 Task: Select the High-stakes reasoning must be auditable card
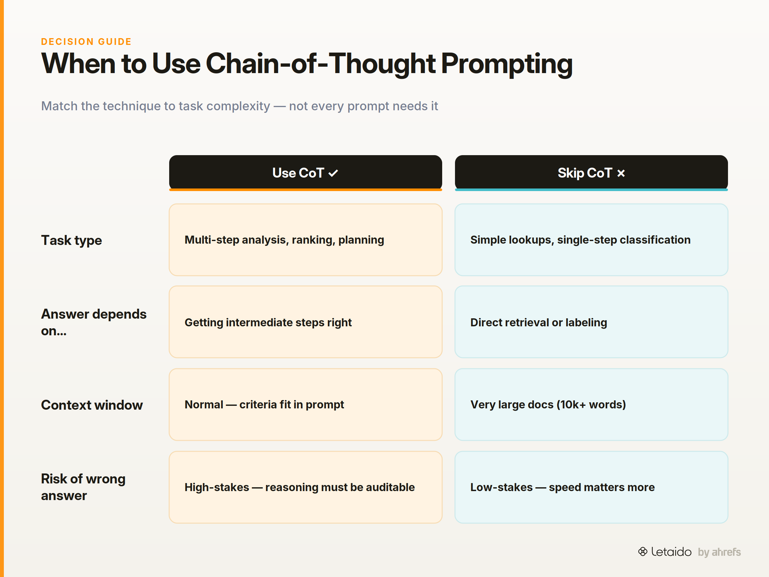[306, 487]
